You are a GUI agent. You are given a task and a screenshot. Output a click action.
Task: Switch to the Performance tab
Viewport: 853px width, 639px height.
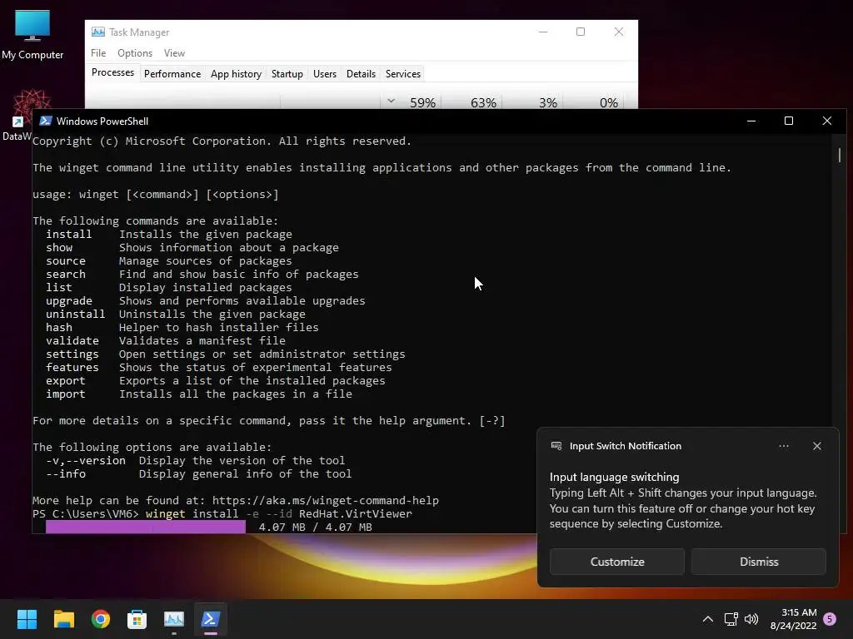tap(172, 74)
